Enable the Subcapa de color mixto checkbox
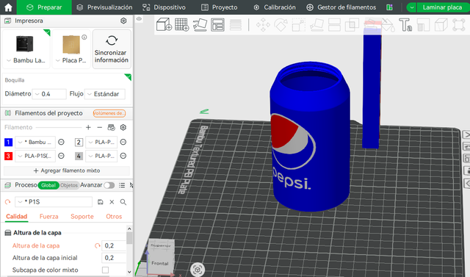Screen dimensions: 470x277 point(105,270)
